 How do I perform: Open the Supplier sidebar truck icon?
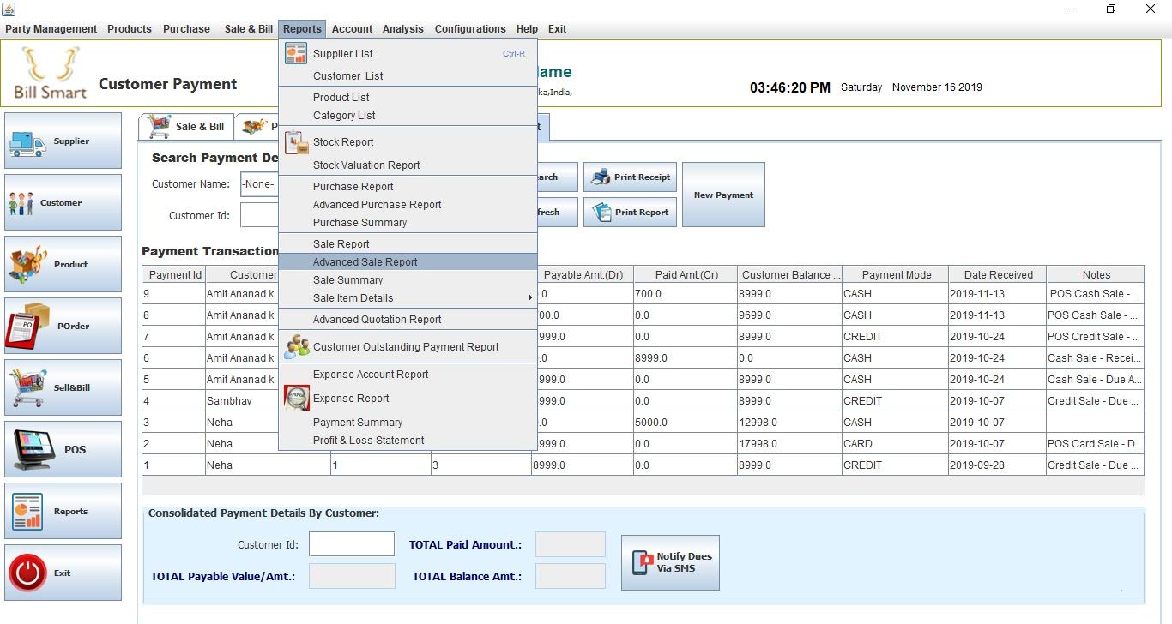(x=27, y=142)
